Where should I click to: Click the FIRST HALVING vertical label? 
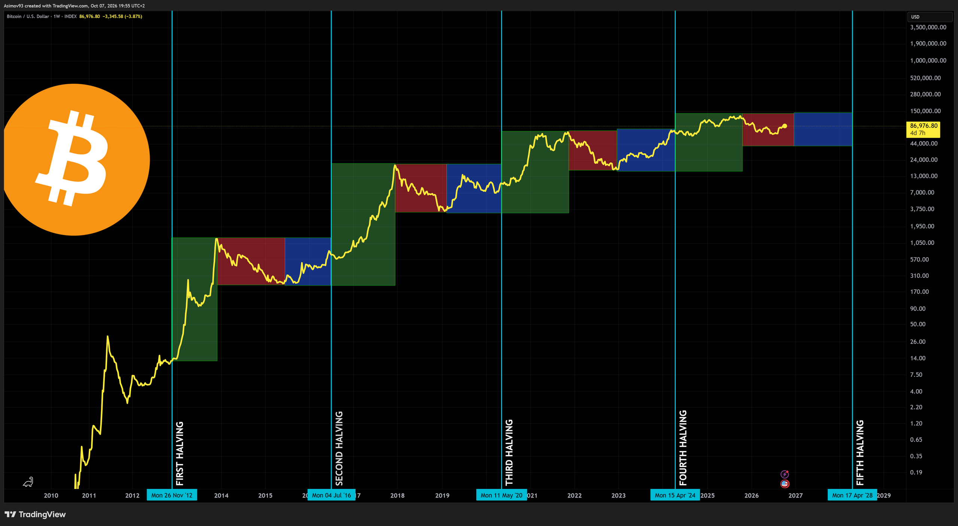click(x=180, y=453)
